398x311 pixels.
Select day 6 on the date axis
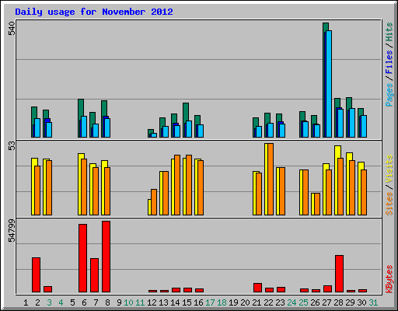pos(84,302)
